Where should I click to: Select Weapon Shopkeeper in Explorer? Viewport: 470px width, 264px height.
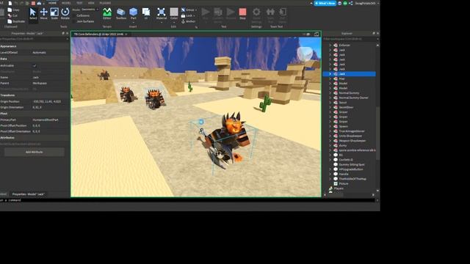[x=352, y=141]
